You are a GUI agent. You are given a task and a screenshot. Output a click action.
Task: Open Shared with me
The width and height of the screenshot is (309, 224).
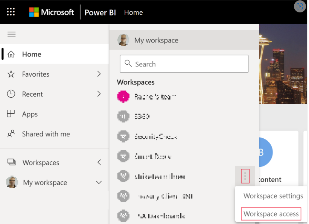pyautogui.click(x=55, y=134)
